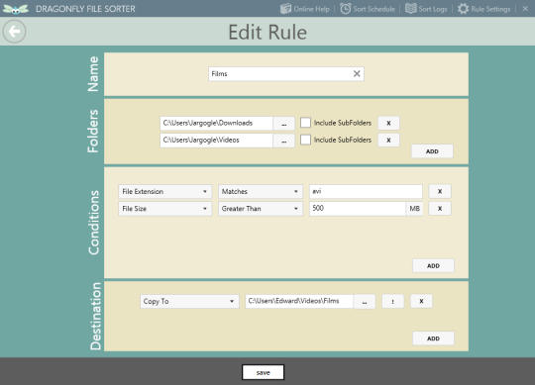Edit the rule name field
Viewport: 535px width, 385px height.
click(286, 74)
